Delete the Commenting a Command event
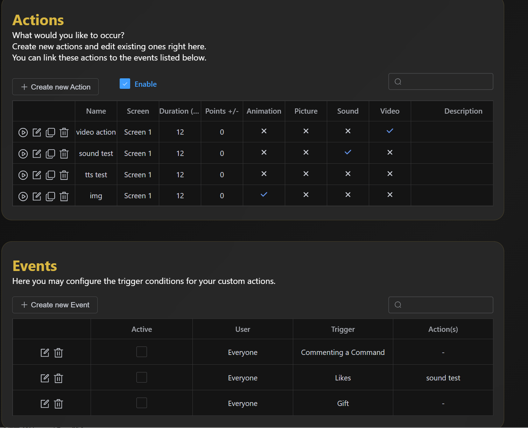Screen dimensions: 528x428 (x=58, y=353)
